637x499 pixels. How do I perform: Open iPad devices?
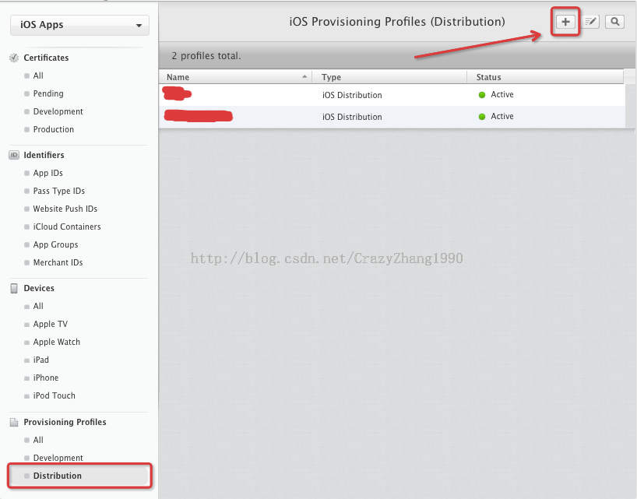click(x=41, y=360)
